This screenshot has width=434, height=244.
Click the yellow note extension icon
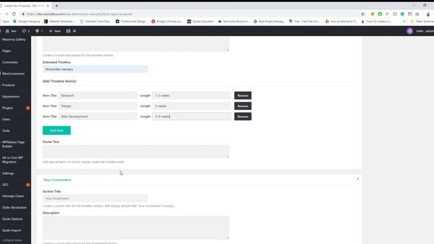pos(372,14)
